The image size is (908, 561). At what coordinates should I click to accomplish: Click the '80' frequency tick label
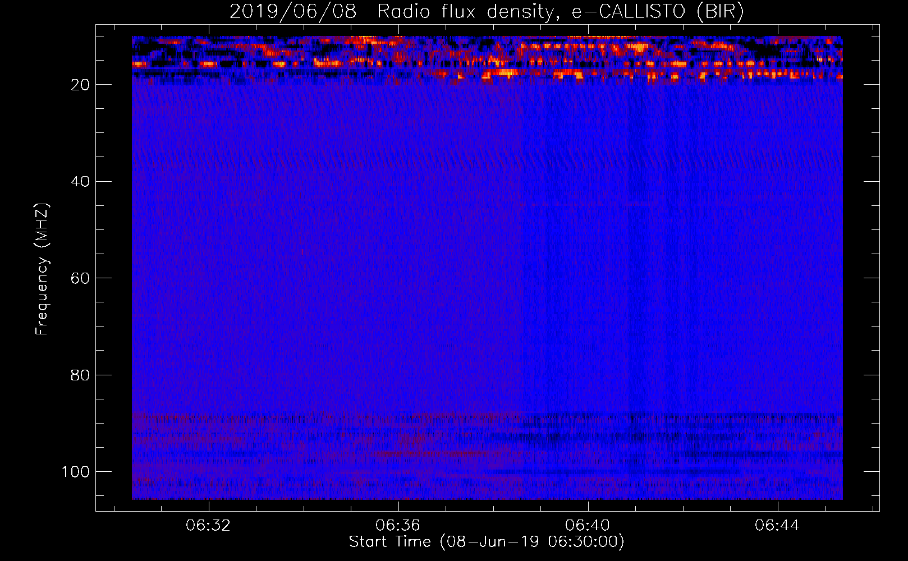[x=80, y=375]
